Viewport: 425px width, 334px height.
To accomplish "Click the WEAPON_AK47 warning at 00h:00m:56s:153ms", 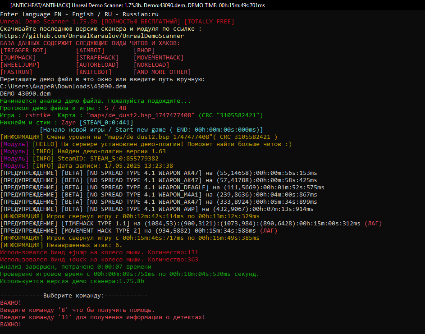I will 159,173.
